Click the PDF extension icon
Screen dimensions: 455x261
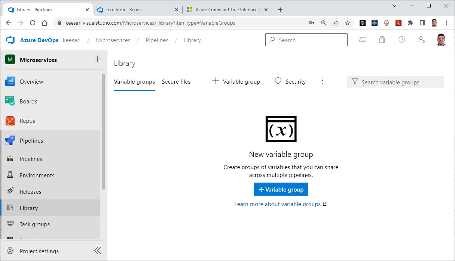point(398,23)
